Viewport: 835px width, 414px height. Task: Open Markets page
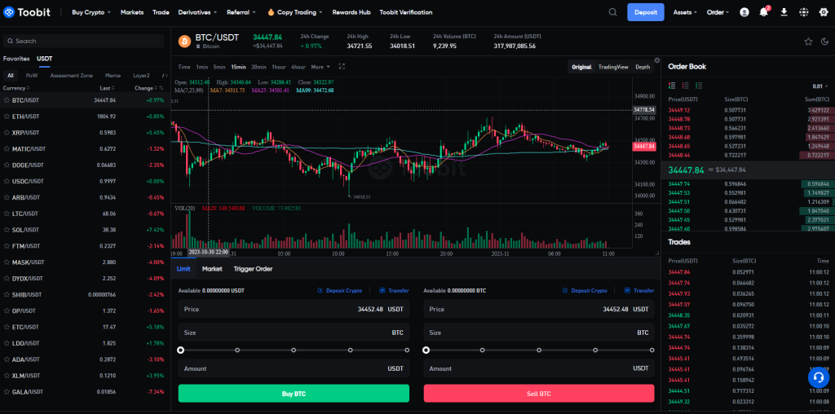pos(132,12)
